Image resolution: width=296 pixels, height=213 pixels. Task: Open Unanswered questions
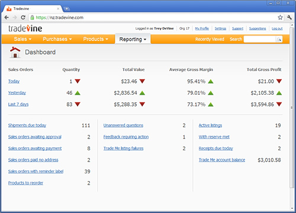pyautogui.click(x=123, y=125)
